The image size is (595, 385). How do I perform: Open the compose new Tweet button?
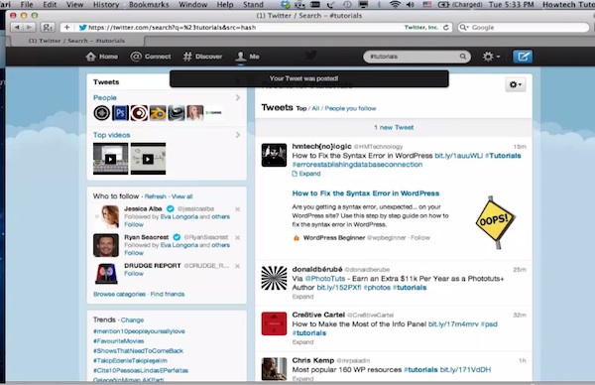[523, 57]
